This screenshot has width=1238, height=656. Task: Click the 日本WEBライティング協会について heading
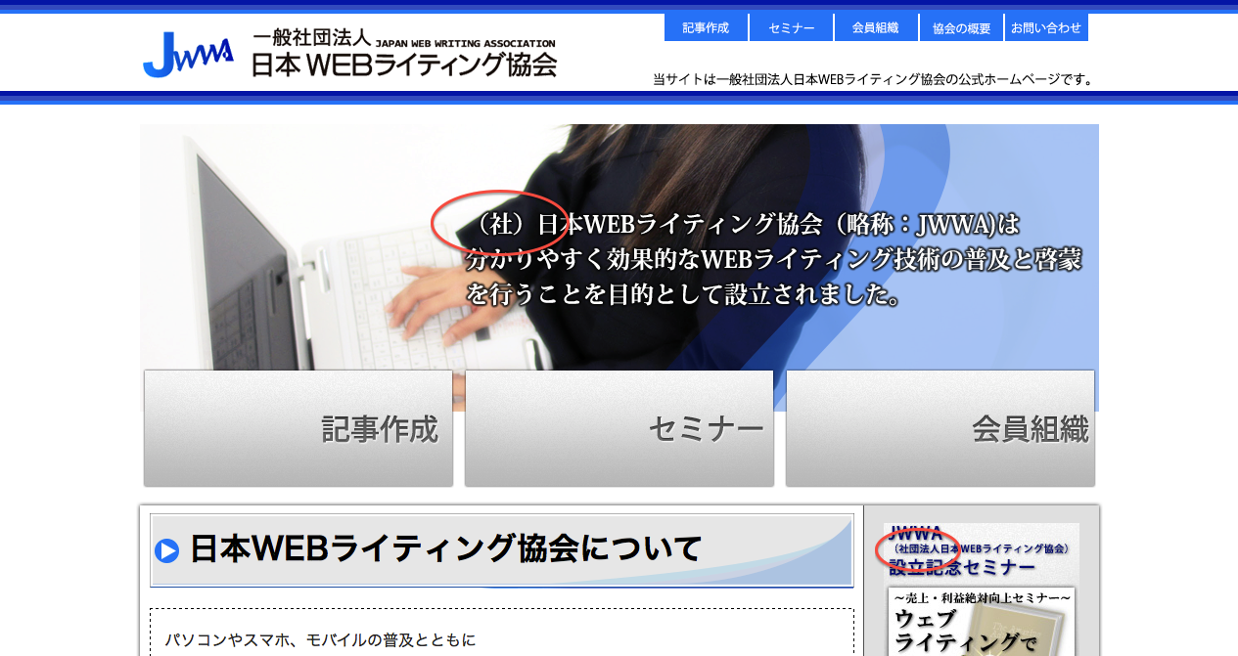445,548
